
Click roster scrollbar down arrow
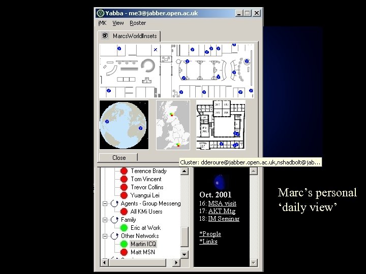point(185,254)
